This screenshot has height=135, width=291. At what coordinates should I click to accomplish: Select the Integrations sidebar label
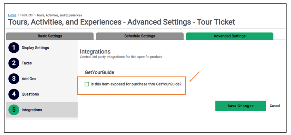(x=32, y=110)
